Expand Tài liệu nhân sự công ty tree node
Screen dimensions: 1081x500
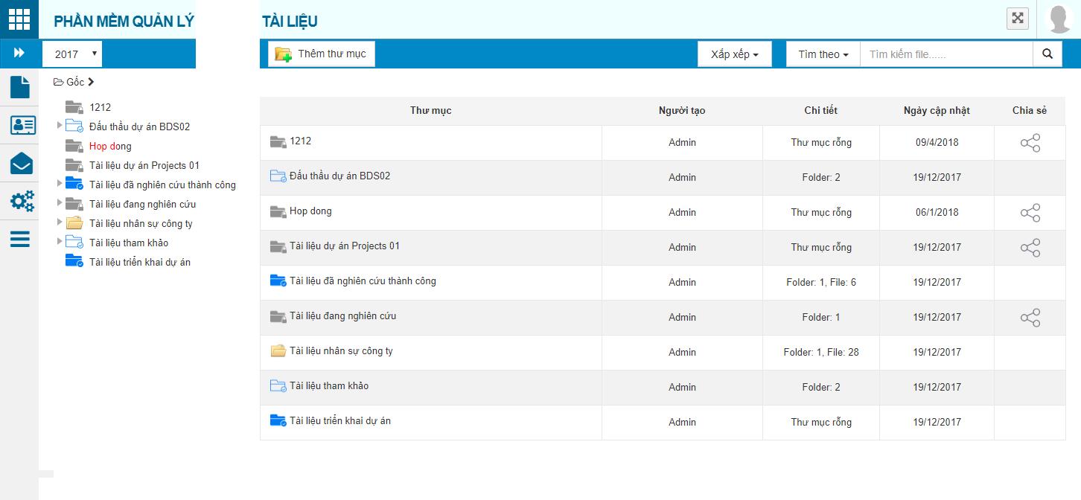(x=60, y=222)
